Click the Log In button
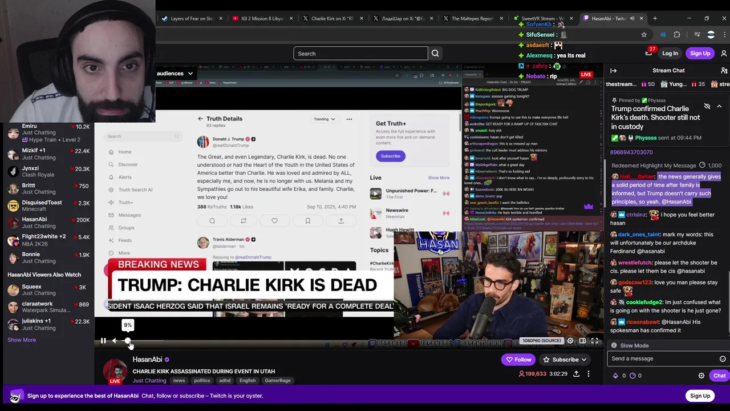This screenshot has height=411, width=730. click(x=670, y=54)
